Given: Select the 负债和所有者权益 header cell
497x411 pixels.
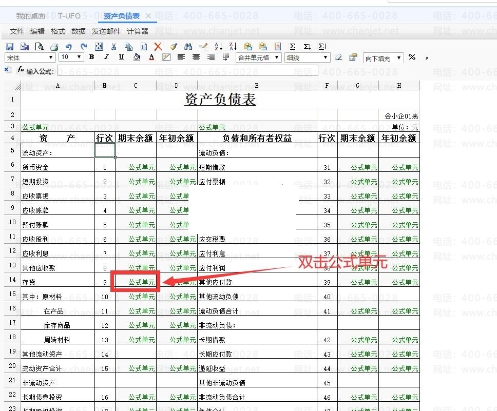Looking at the screenshot, I should point(257,138).
